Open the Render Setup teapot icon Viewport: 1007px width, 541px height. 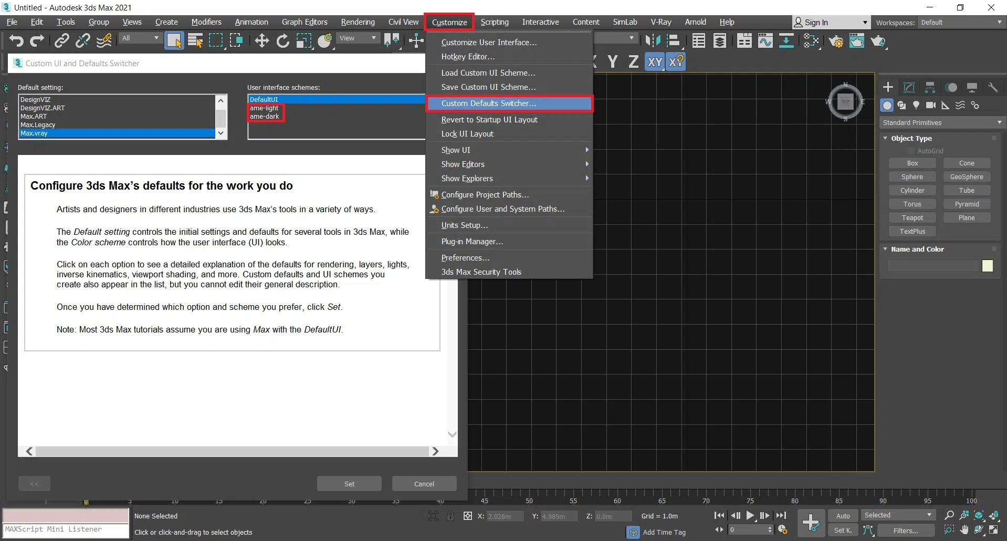pos(836,41)
